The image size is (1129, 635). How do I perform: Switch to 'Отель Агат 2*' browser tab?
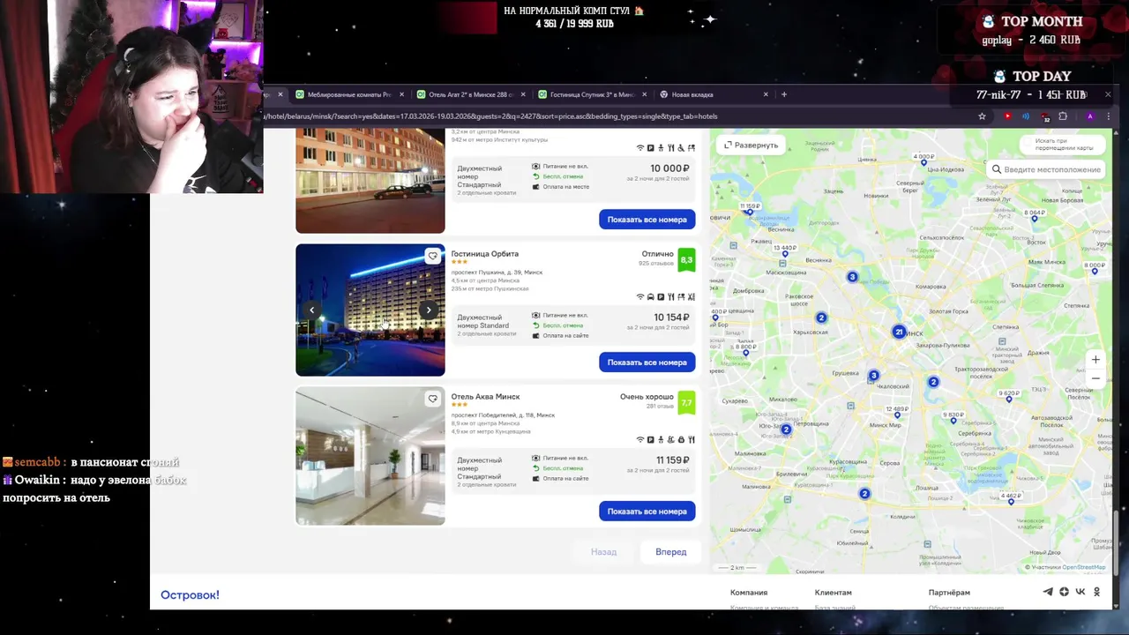[x=470, y=94]
